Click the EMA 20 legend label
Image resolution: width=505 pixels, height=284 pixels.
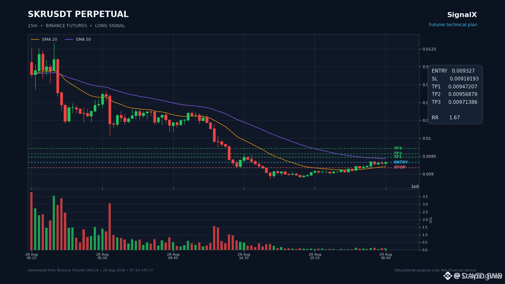point(50,39)
